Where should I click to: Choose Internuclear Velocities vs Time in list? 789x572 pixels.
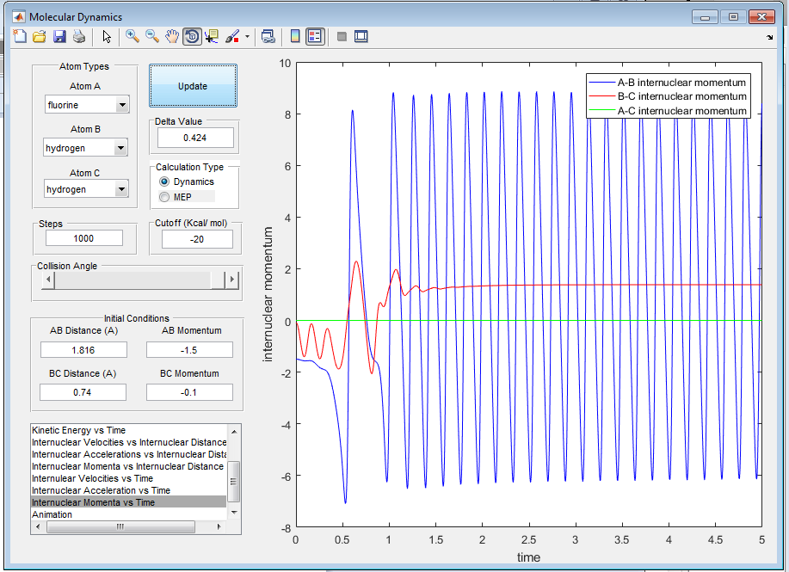(92, 478)
